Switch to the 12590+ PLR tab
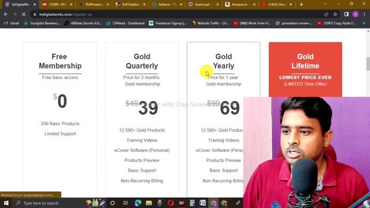370x208 pixels. 57,4
